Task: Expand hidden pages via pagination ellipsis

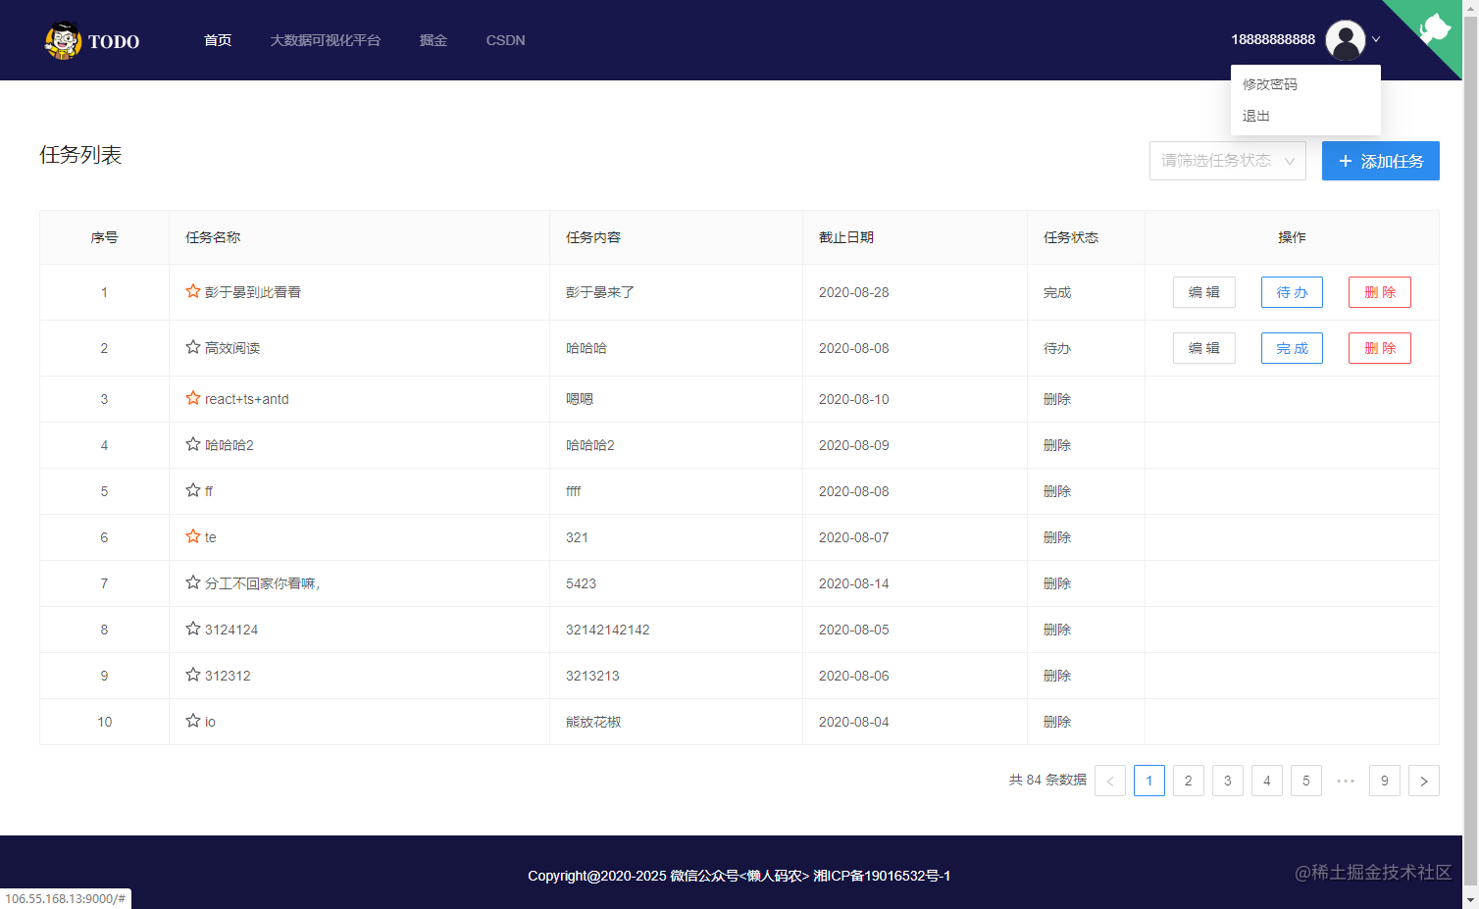Action: point(1345,781)
